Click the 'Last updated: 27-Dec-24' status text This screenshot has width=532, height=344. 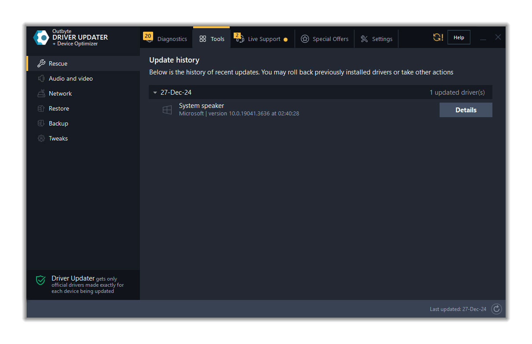pos(458,309)
